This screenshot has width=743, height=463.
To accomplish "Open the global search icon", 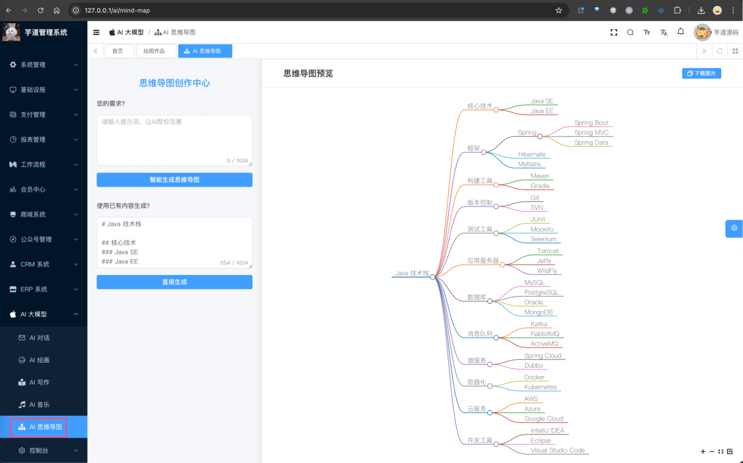I will pyautogui.click(x=630, y=32).
